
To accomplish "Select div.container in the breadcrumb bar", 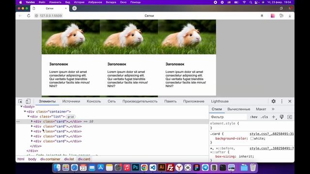I will 50,159.
